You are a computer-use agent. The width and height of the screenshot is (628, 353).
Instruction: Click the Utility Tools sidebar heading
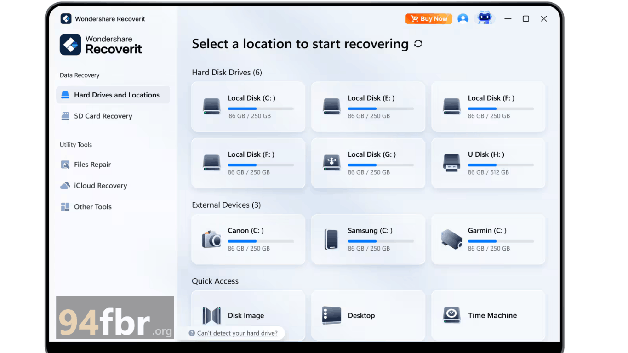coord(76,145)
